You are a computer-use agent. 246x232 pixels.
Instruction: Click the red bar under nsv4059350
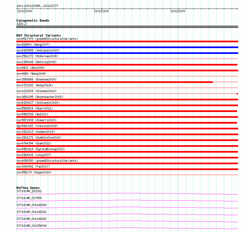point(127,163)
